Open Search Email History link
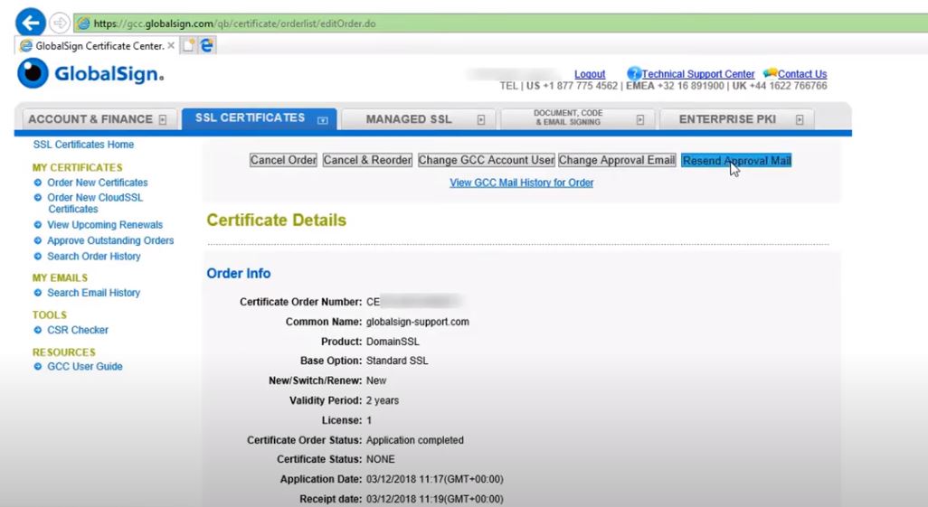Image resolution: width=928 pixels, height=507 pixels. coord(93,293)
